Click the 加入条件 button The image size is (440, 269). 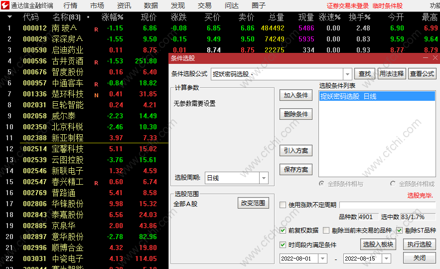point(296,95)
